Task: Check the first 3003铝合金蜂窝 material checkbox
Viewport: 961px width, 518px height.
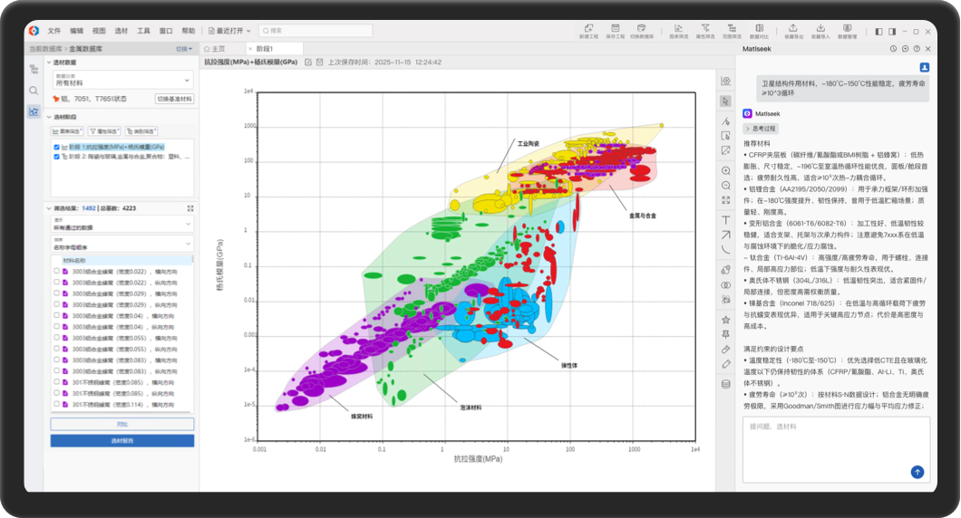Action: (x=56, y=272)
